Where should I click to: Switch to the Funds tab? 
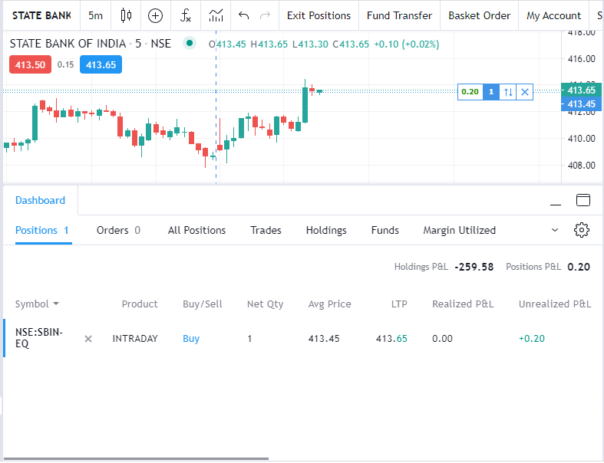point(385,230)
